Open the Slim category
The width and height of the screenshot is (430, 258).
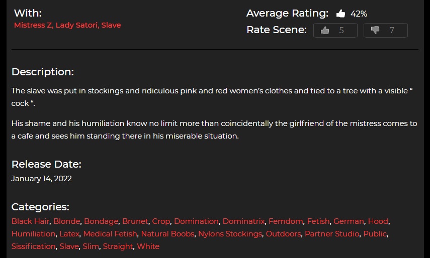pyautogui.click(x=91, y=246)
